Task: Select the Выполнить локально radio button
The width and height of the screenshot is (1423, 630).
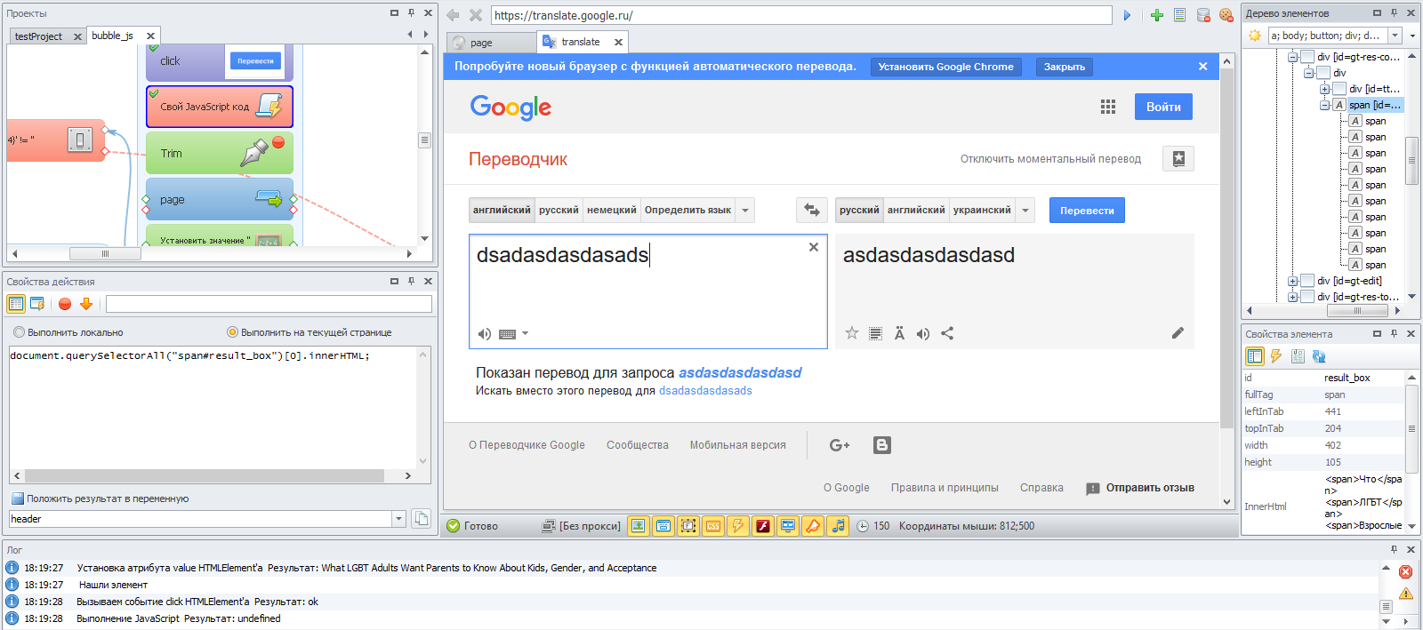Action: click(19, 332)
